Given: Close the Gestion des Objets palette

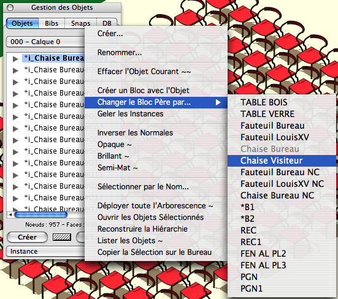Looking at the screenshot, I should pos(10,8).
